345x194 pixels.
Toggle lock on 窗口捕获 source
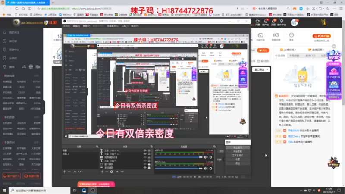click(149, 164)
